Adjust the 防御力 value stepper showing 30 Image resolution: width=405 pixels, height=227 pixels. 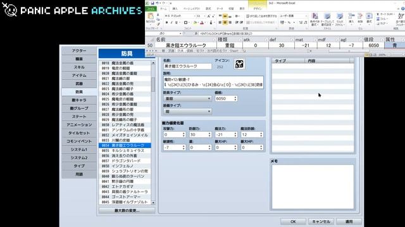(209, 134)
